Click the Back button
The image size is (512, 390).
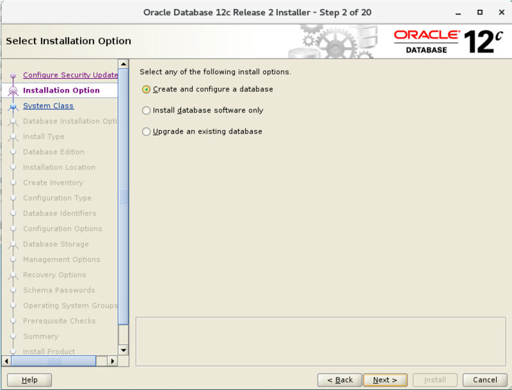[x=339, y=380]
